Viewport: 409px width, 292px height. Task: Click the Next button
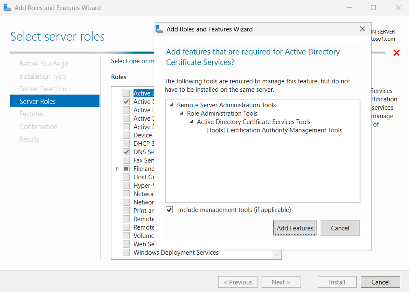click(281, 282)
